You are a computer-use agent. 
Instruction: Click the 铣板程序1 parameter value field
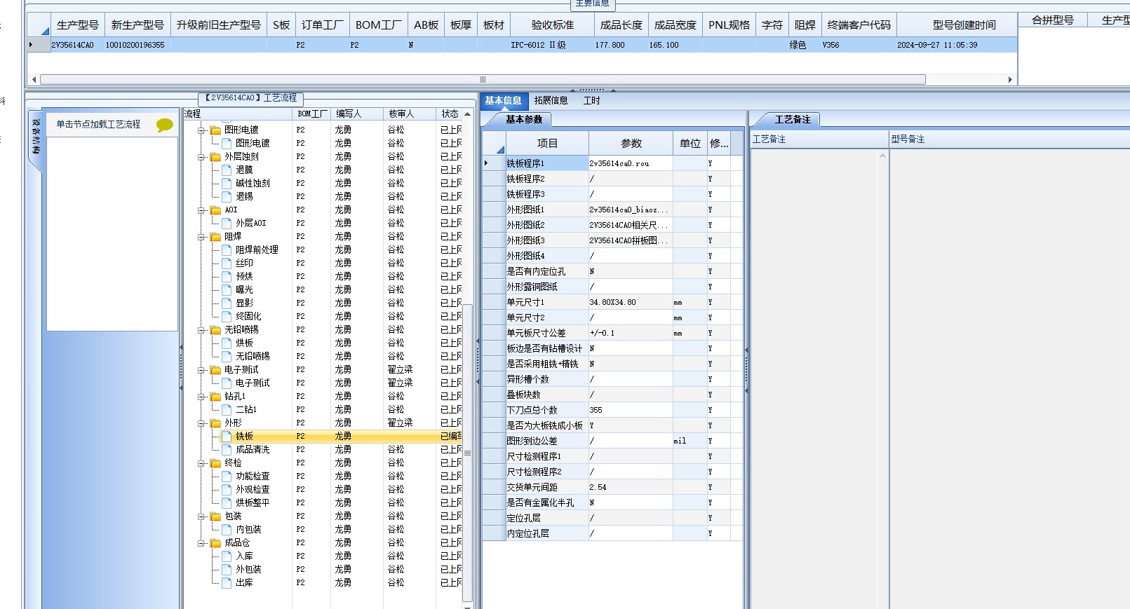(x=631, y=163)
